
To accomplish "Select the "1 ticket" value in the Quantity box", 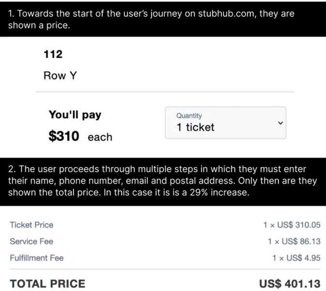I will [x=195, y=128].
